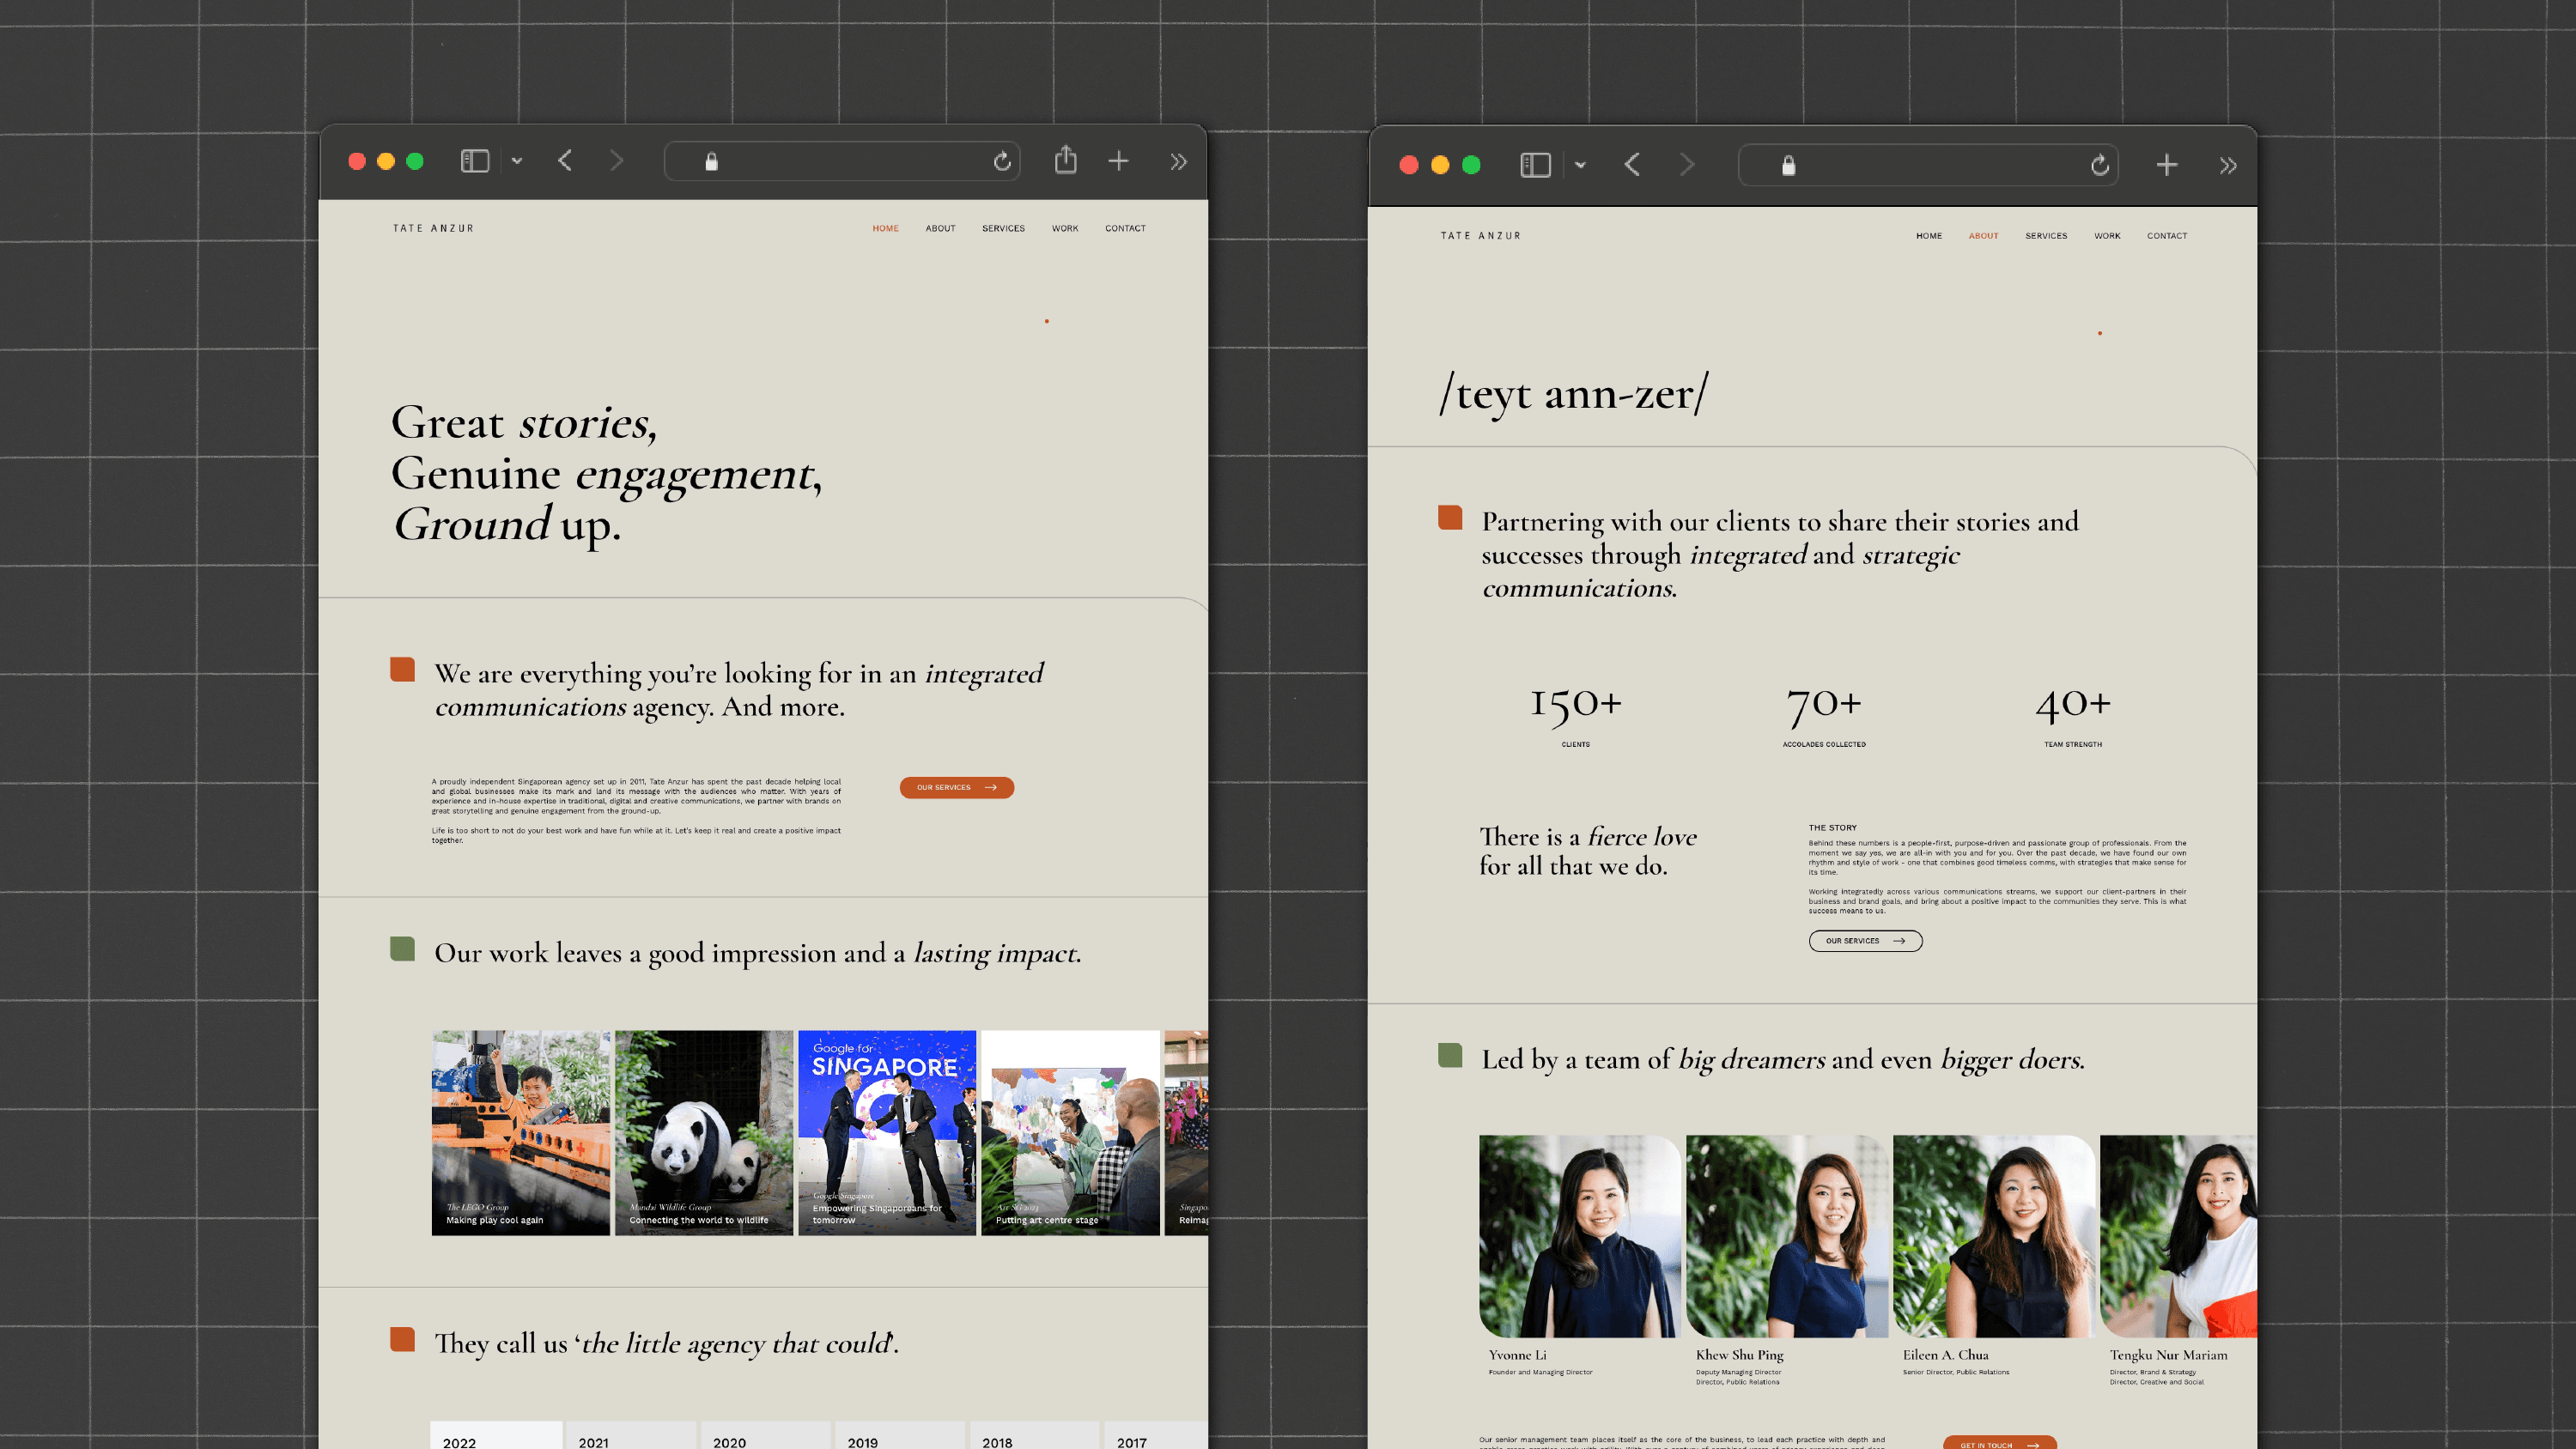Reload page in right browser window
This screenshot has height=1449, width=2576.
click(2100, 165)
